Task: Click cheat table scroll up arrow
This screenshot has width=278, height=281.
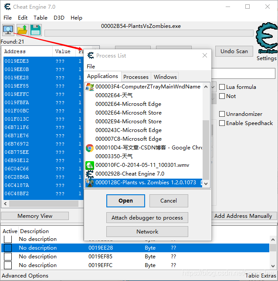Action: (x=273, y=240)
